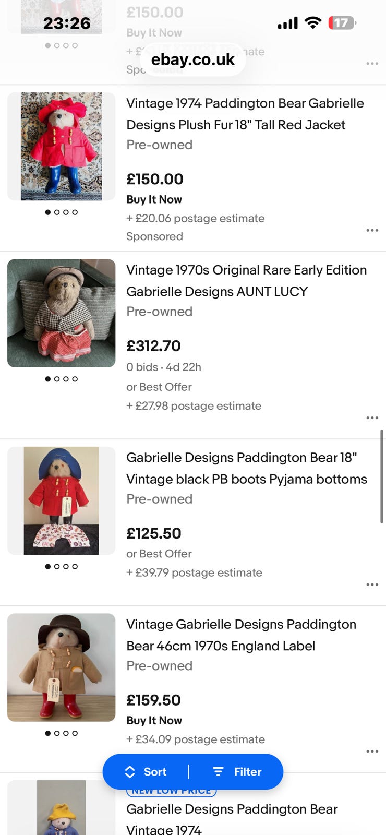Tap the page scrollbar on right edge

tap(382, 476)
